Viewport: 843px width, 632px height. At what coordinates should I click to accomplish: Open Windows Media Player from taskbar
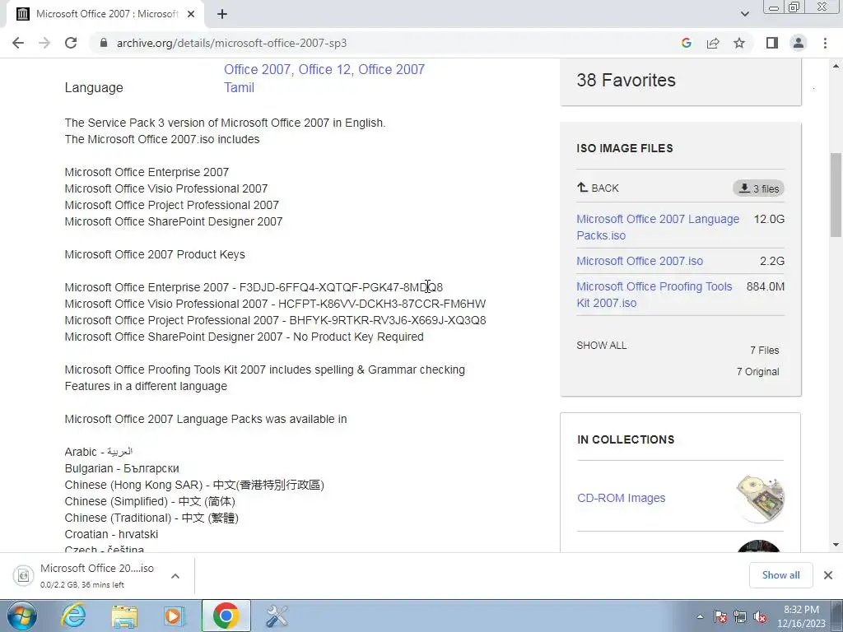pyautogui.click(x=175, y=616)
